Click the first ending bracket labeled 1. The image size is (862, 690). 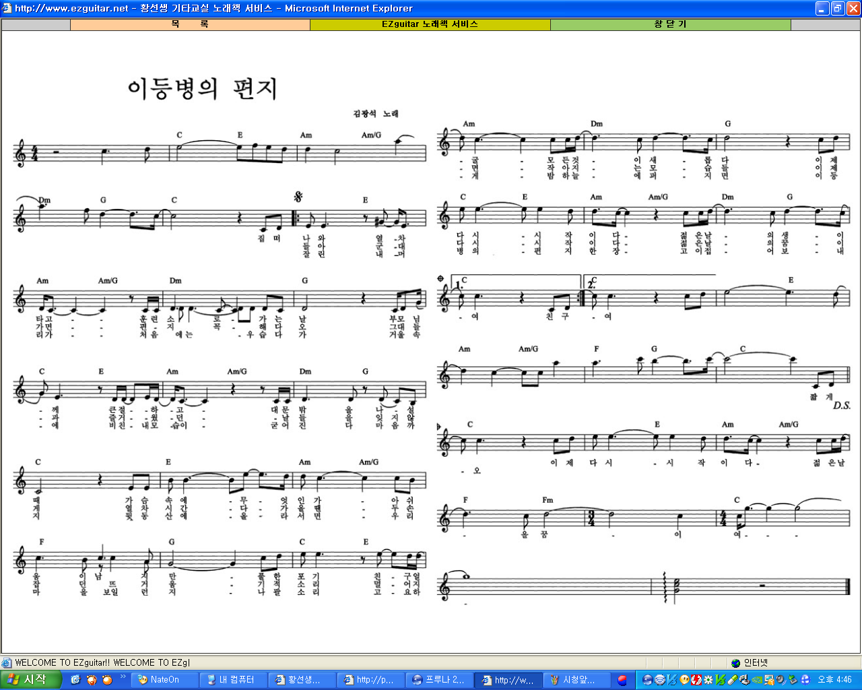[515, 282]
